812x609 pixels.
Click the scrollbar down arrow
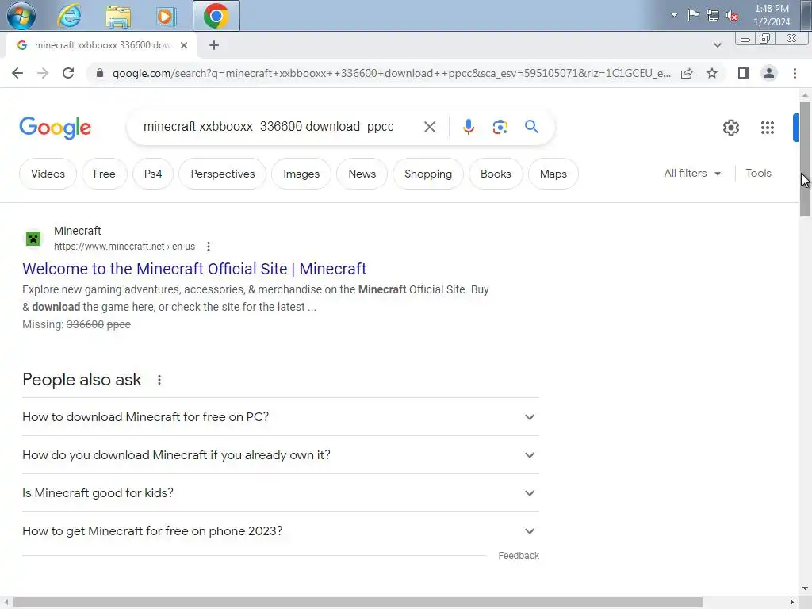[x=805, y=589]
